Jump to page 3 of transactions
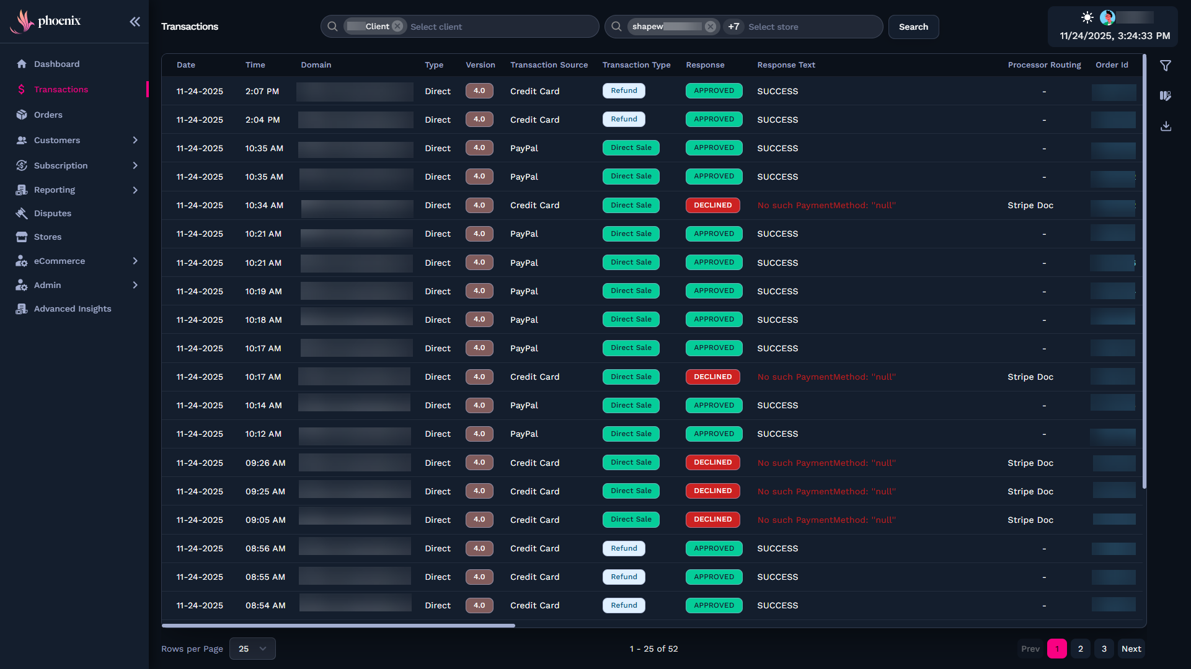 (x=1104, y=649)
